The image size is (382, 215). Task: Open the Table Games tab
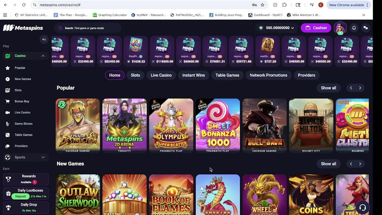click(x=227, y=75)
